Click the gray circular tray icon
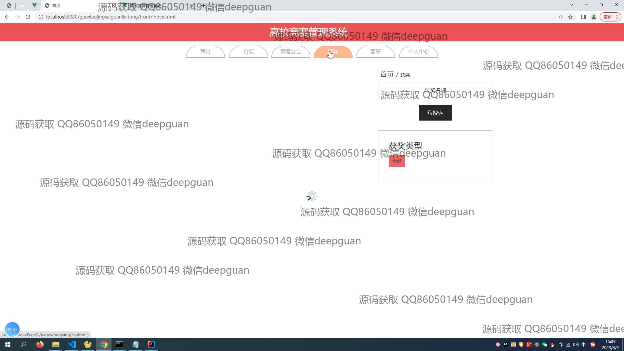Image resolution: width=624 pixels, height=351 pixels. click(x=537, y=344)
